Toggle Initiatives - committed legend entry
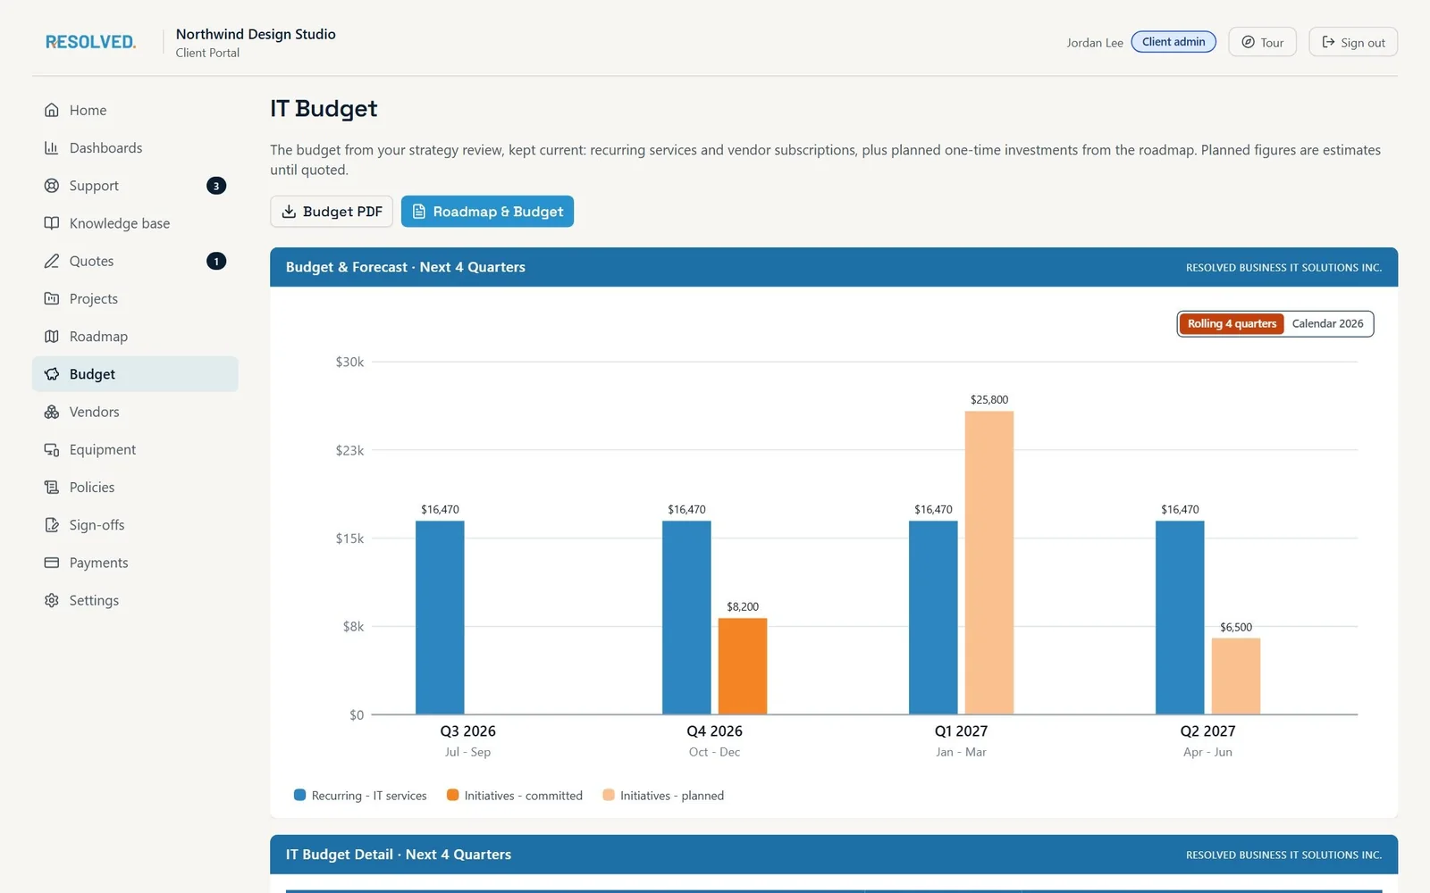Screen dimensions: 1430x893 coord(515,796)
